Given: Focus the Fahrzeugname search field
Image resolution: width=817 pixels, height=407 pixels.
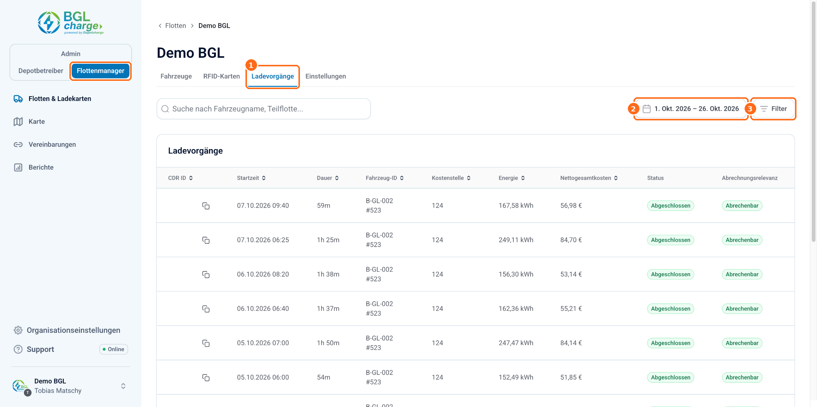Looking at the screenshot, I should pyautogui.click(x=264, y=109).
